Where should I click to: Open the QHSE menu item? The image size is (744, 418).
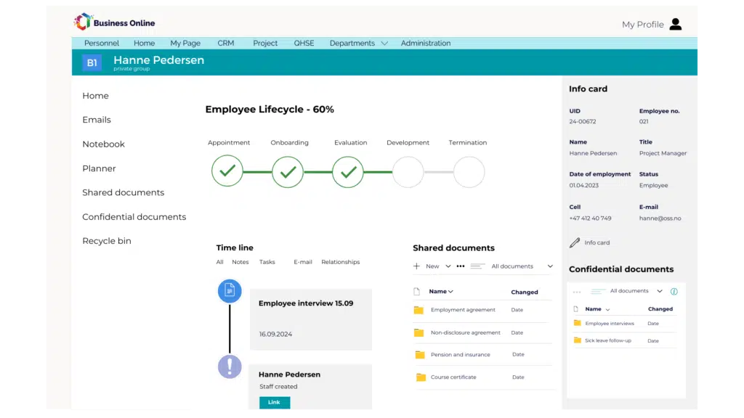[304, 44]
